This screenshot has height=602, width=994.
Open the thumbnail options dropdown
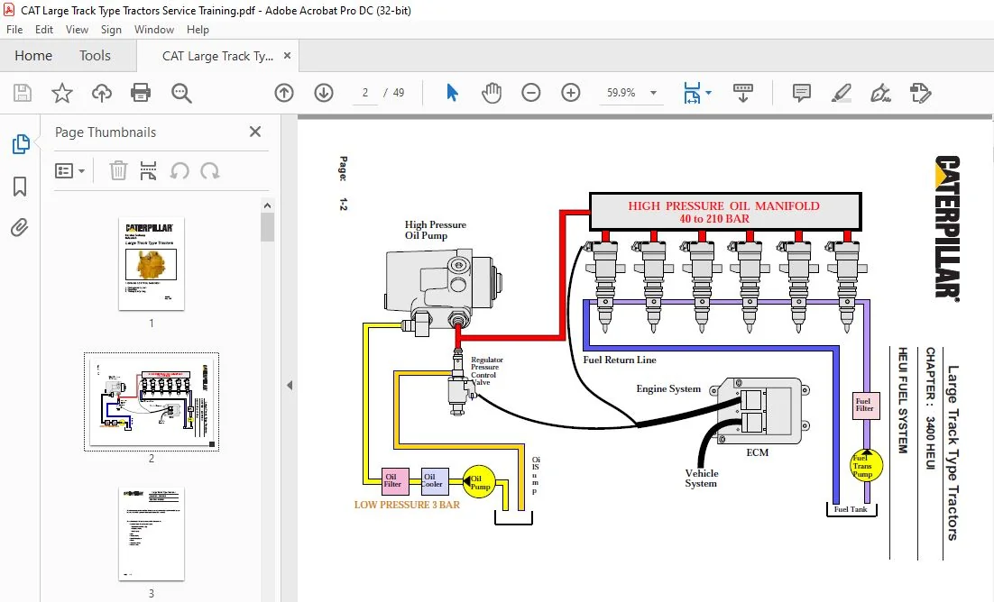69,170
